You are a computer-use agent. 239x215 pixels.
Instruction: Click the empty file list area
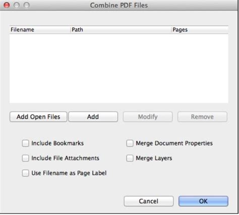coord(119,69)
